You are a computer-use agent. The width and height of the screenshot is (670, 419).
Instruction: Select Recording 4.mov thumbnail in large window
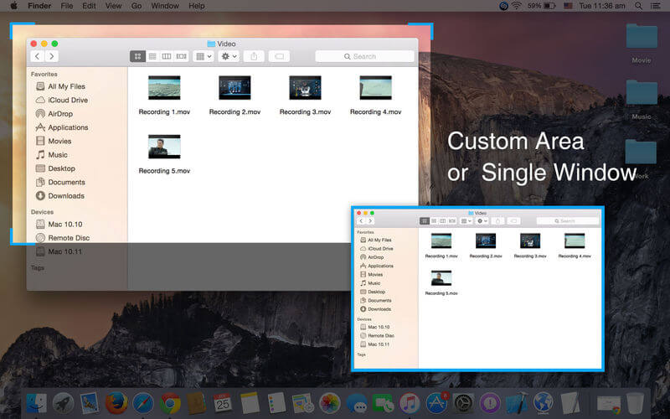coord(375,88)
